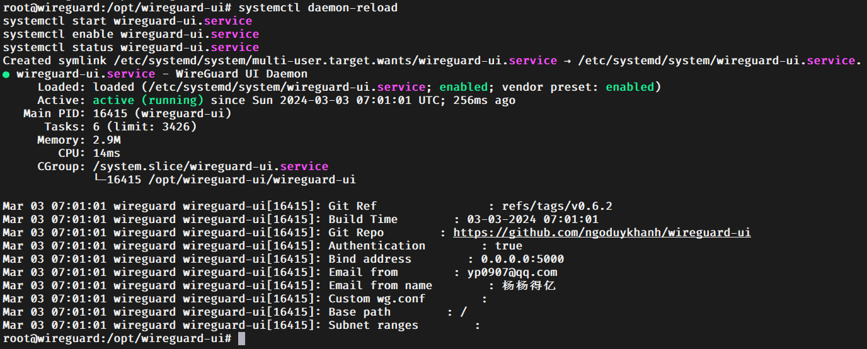This screenshot has height=349, width=867.
Task: Click the first green 'enabled' word in Loaded line
Action: pos(464,87)
